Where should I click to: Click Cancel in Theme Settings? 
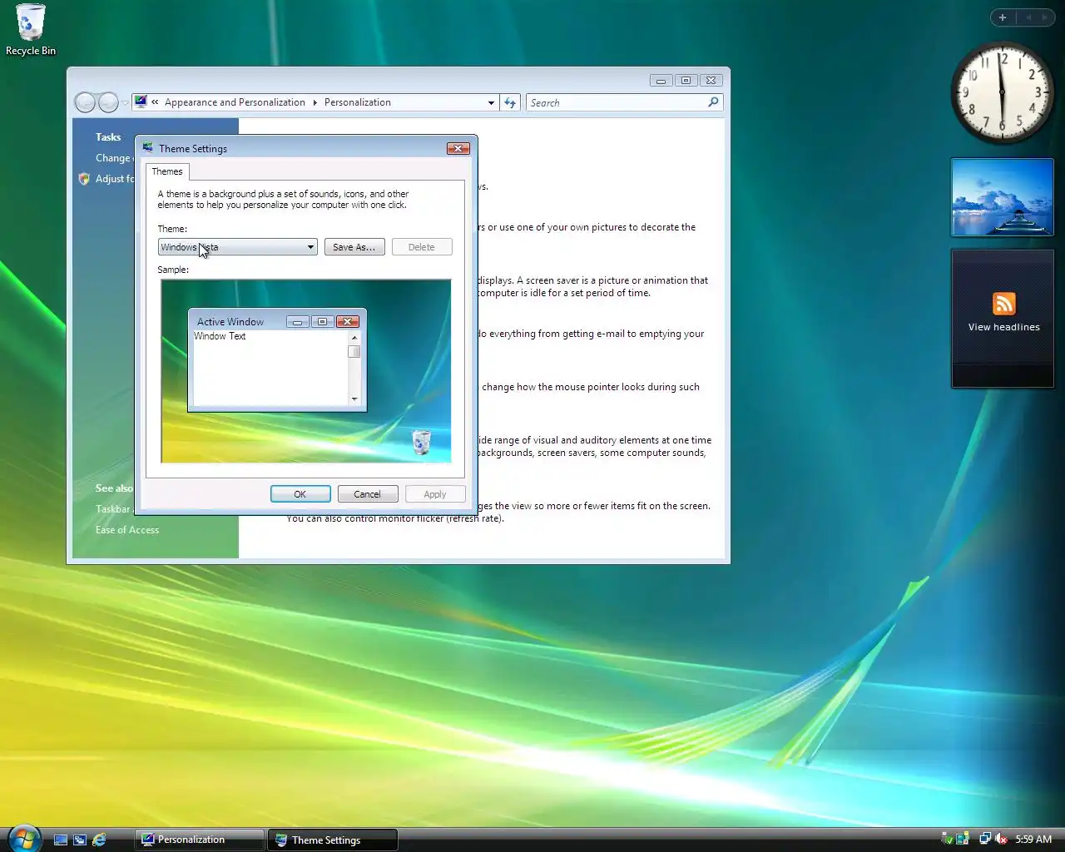pyautogui.click(x=367, y=494)
